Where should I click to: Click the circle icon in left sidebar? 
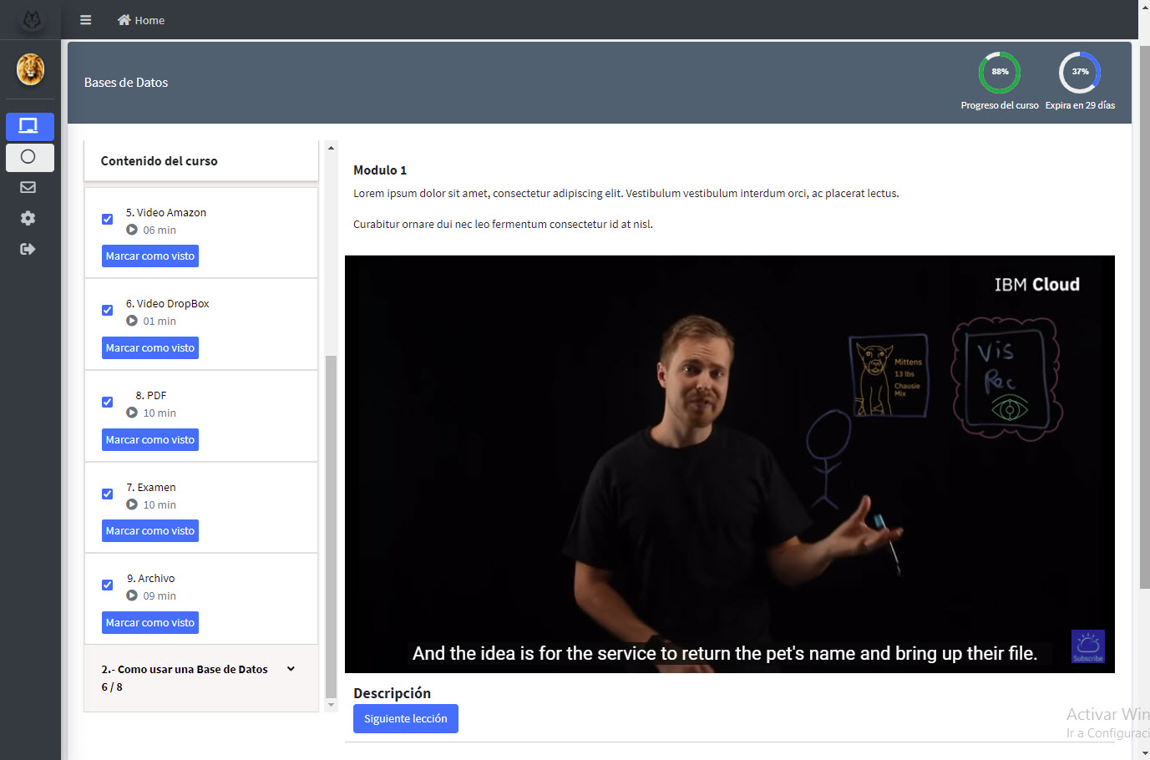[28, 157]
